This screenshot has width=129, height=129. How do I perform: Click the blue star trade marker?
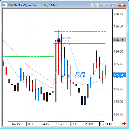tap(59, 40)
